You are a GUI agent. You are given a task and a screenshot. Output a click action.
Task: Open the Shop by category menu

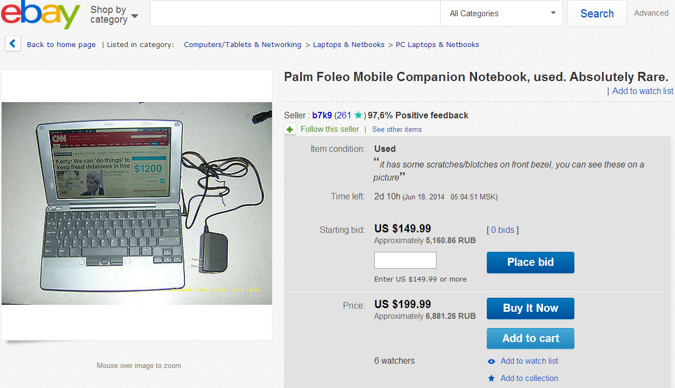[114, 15]
